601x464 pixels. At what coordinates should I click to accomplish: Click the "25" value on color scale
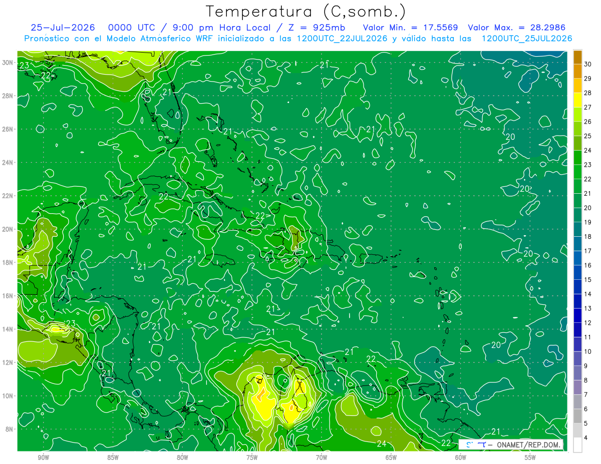[588, 136]
